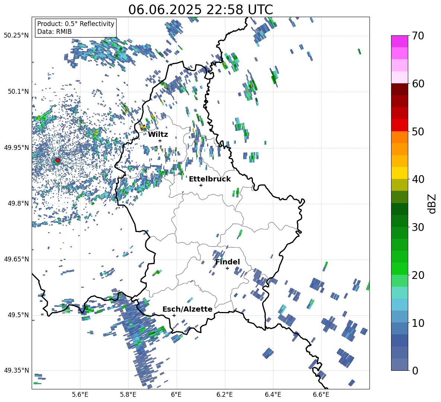Click the Wiltz station cross marker
This screenshot has width=441, height=402.
point(160,141)
